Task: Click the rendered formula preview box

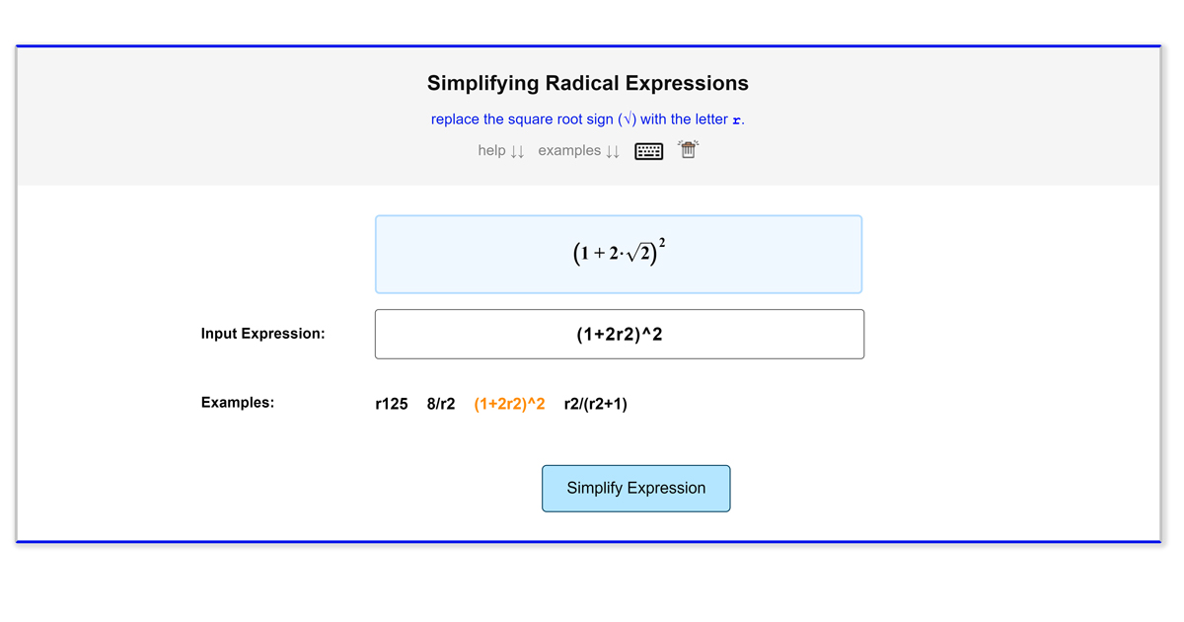Action: [619, 254]
